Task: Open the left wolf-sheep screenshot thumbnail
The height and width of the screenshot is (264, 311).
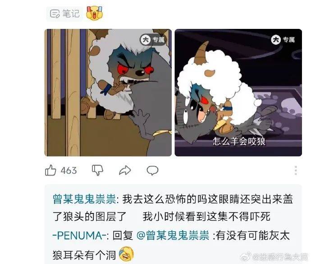Action: coord(108,93)
